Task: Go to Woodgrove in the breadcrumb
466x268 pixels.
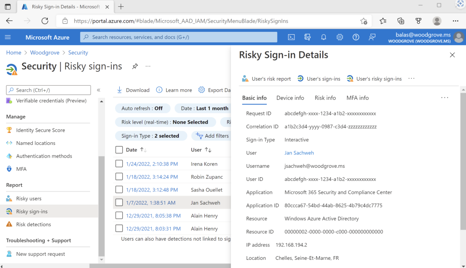Action: pos(45,52)
